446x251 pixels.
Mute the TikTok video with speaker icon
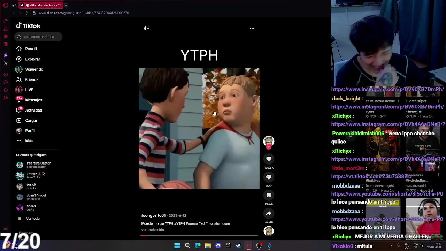click(x=146, y=29)
